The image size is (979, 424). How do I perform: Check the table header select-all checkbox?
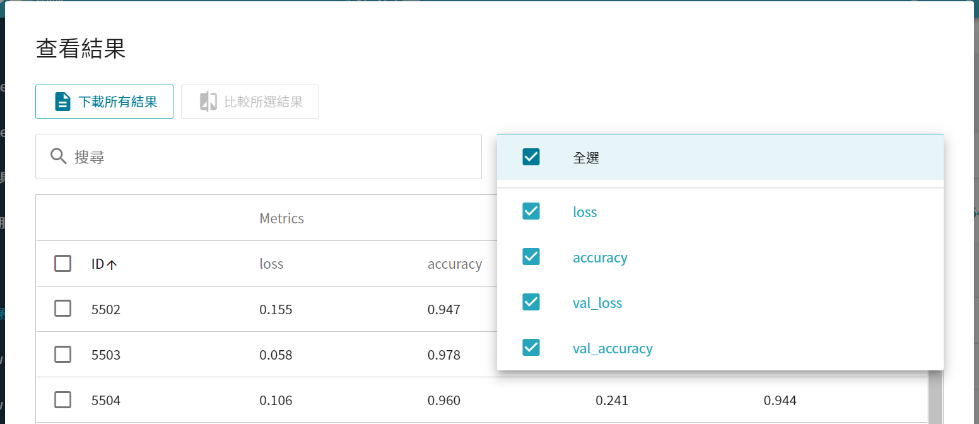click(x=62, y=263)
